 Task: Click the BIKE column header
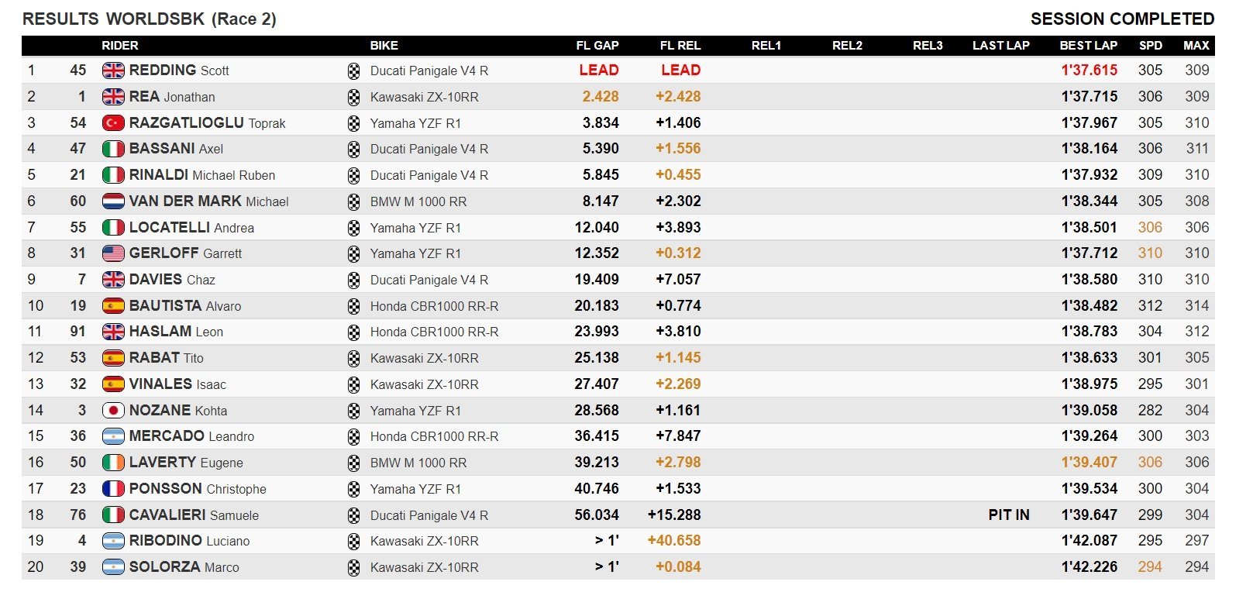[384, 46]
